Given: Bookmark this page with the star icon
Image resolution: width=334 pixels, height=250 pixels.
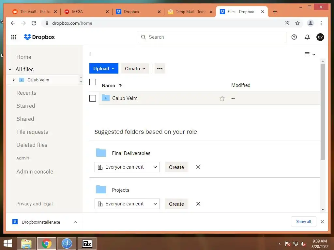Looking at the screenshot, I should (x=297, y=23).
